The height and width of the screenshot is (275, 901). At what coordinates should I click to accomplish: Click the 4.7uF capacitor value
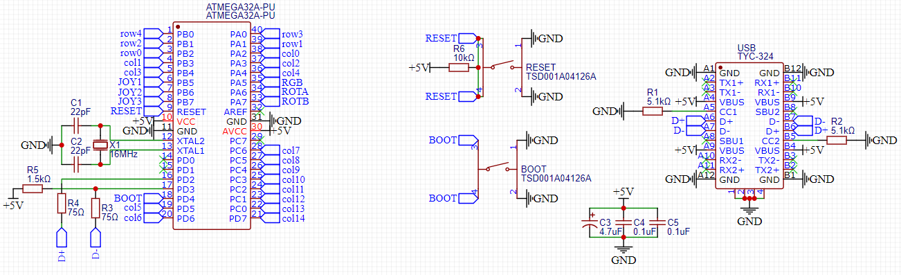[x=610, y=232]
